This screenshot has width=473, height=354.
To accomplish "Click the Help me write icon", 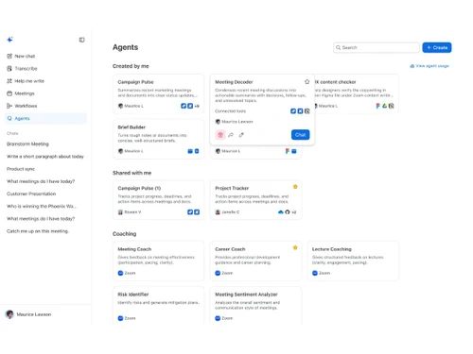I will pos(9,81).
